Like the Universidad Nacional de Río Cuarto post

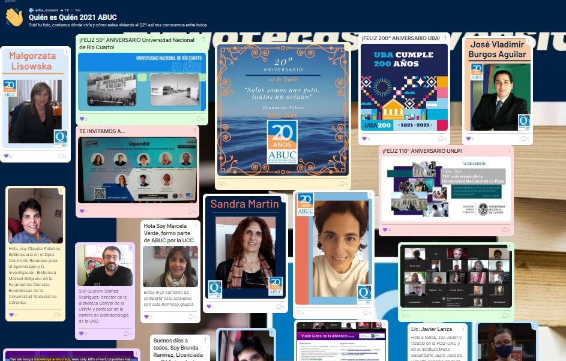pos(83,119)
